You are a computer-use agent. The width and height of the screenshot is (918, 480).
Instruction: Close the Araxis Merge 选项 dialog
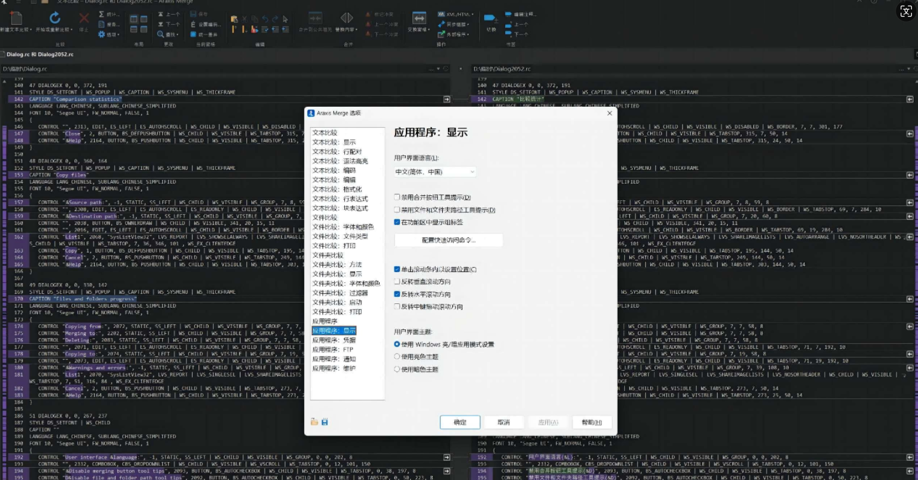pyautogui.click(x=609, y=113)
